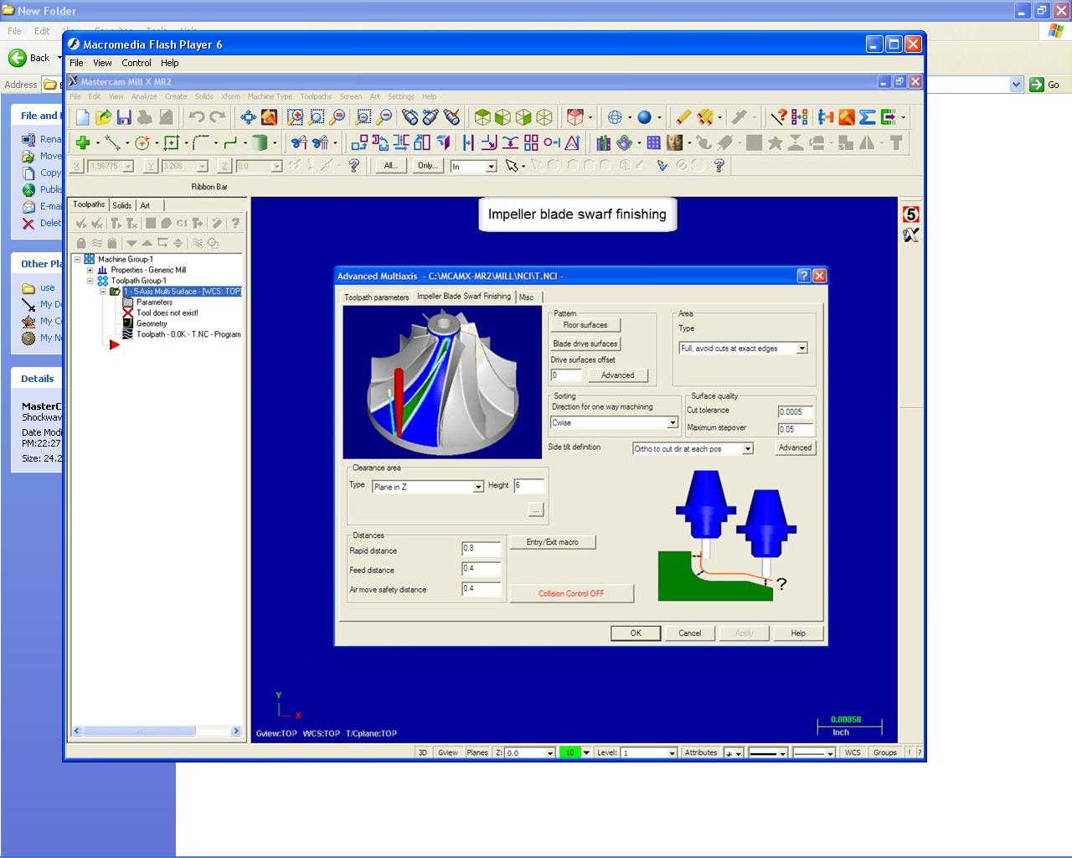Image resolution: width=1072 pixels, height=858 pixels.
Task: Click the wireframe globe icon
Action: click(615, 117)
